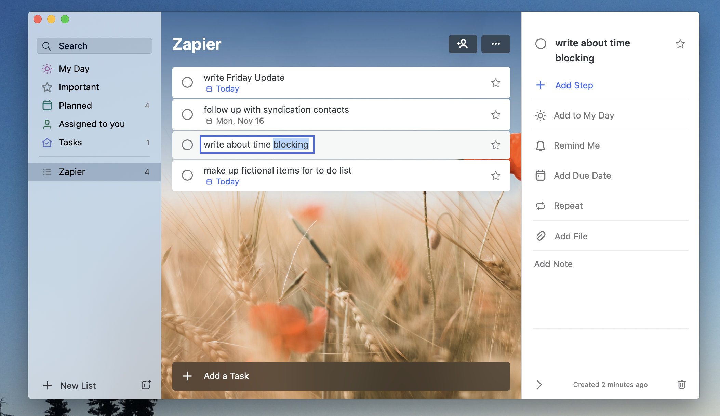The width and height of the screenshot is (720, 416).
Task: Star the write Friday Update task
Action: click(x=495, y=82)
